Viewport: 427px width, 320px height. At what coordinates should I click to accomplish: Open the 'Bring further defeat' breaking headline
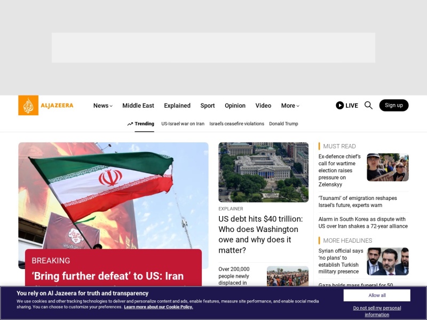coord(108,276)
